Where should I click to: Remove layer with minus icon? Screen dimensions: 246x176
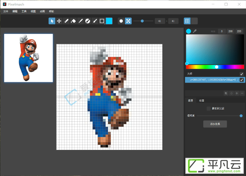242,93
